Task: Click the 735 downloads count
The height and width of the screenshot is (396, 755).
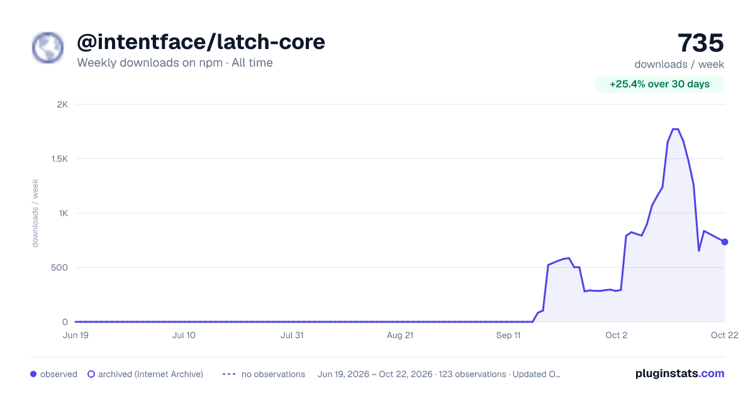Action: pos(701,43)
